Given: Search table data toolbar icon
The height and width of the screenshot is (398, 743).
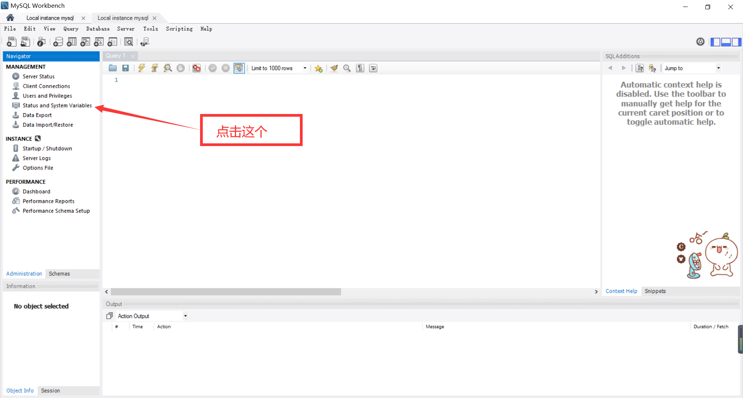Looking at the screenshot, I should pos(128,42).
